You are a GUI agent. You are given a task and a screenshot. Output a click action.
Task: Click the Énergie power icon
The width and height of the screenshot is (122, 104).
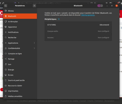coord(6,70)
